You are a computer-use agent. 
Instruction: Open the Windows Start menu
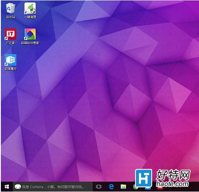tap(7, 186)
